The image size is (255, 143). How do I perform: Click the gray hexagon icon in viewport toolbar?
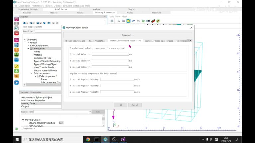point(112,21)
